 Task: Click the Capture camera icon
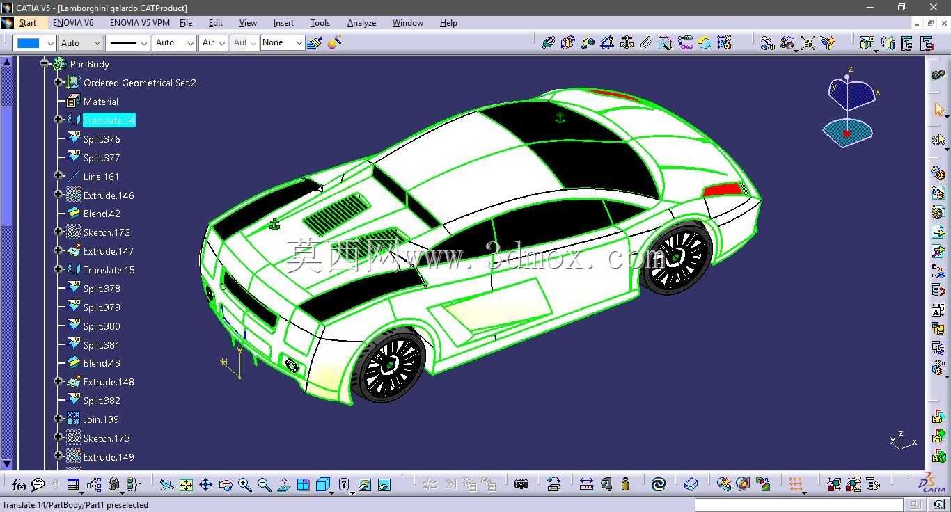tap(521, 484)
